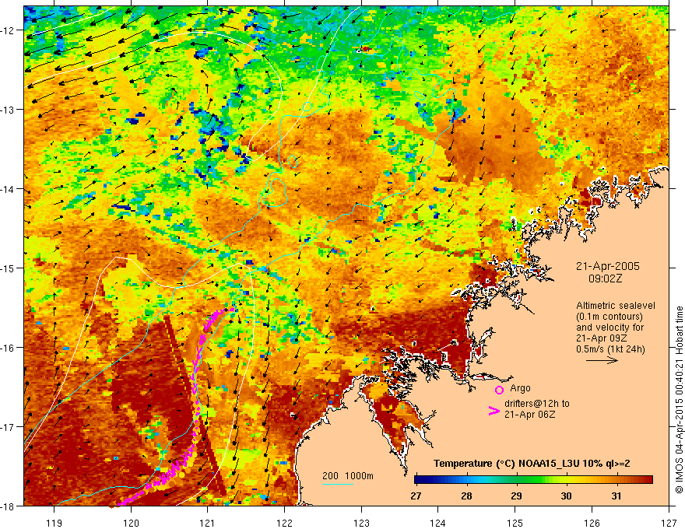Click the 'Argo' legend label

520,388
